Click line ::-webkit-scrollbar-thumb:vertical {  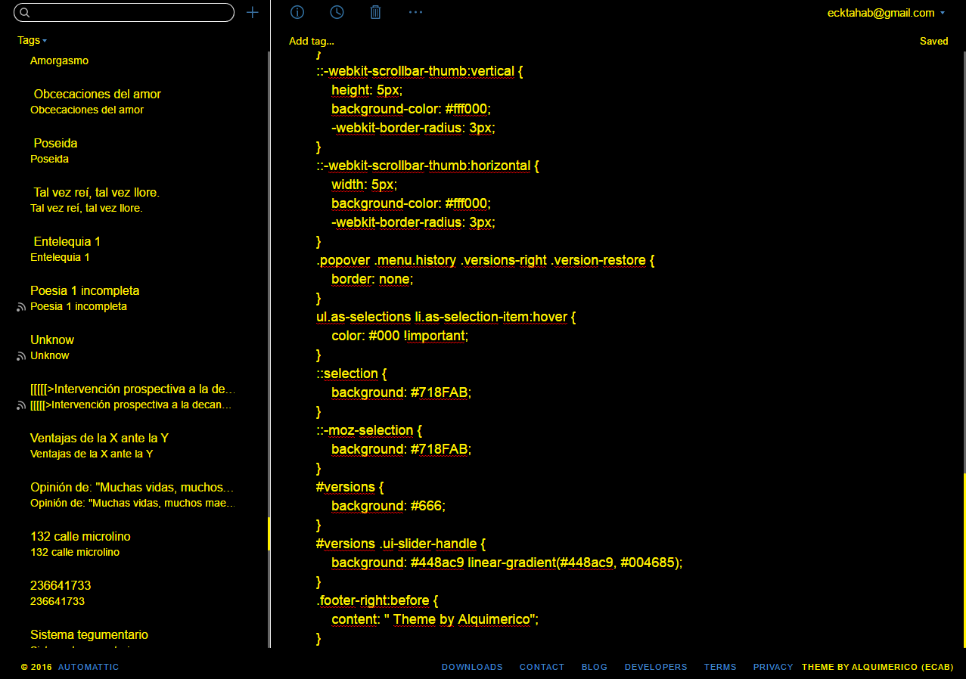click(x=420, y=71)
